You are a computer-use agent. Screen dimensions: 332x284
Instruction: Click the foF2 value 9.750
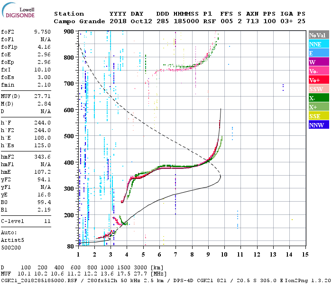[x=42, y=32]
